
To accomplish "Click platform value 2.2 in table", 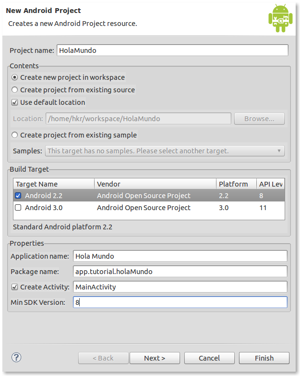I will click(224, 196).
